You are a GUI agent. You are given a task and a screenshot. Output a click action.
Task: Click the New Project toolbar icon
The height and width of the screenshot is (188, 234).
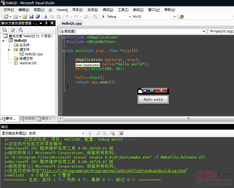click(6, 17)
